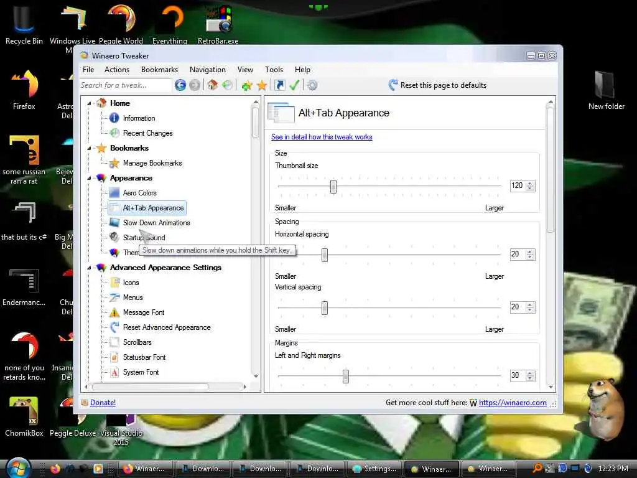Select Information in the tree
This screenshot has width=637, height=478.
click(139, 118)
